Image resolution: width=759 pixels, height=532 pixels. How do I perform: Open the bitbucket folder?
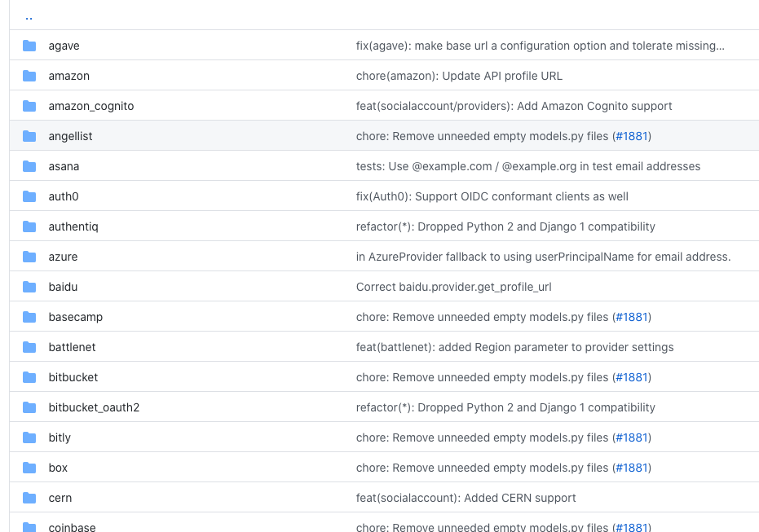(73, 377)
